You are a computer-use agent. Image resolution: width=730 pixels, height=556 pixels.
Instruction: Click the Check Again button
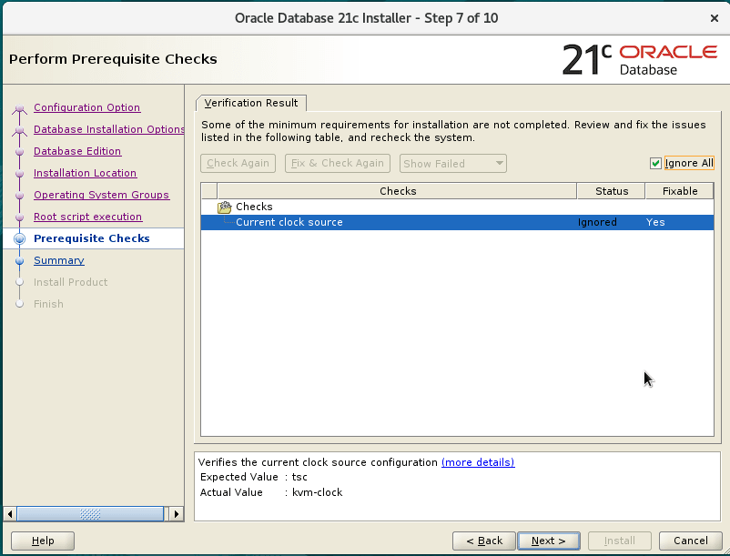tap(238, 163)
